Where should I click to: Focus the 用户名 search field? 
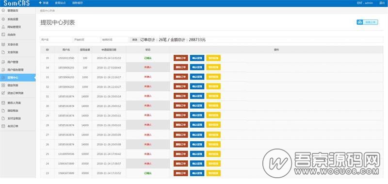[x=56, y=40]
